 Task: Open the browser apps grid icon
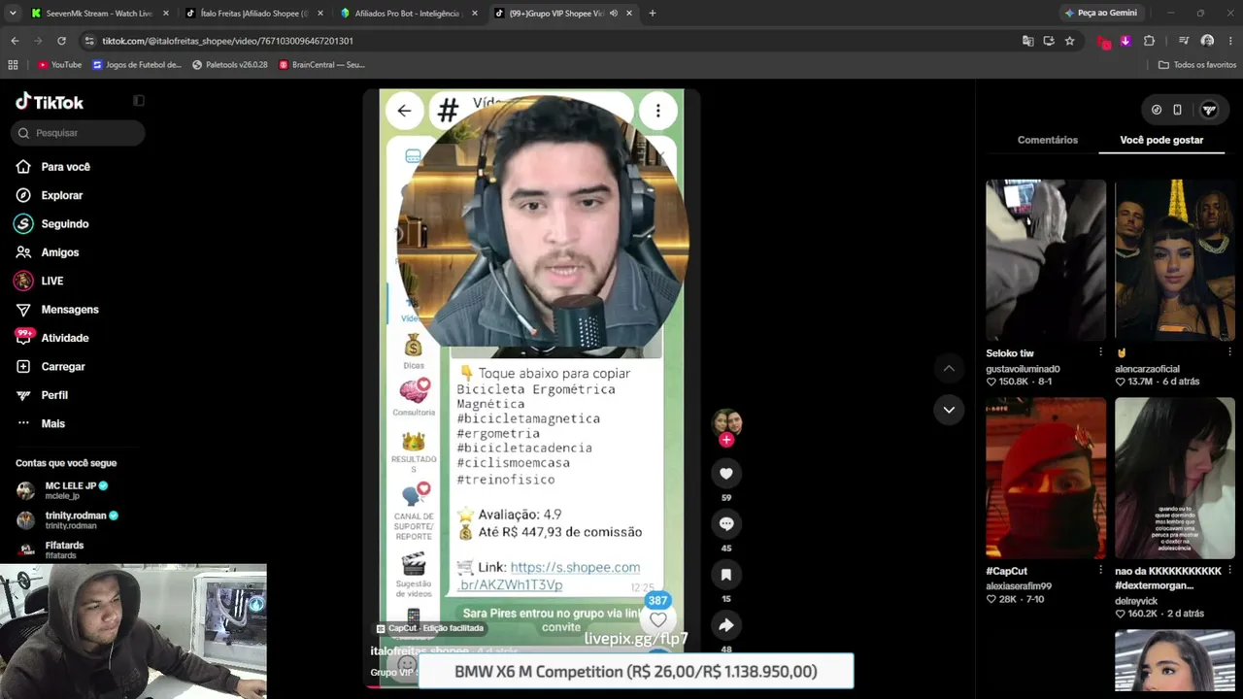13,65
